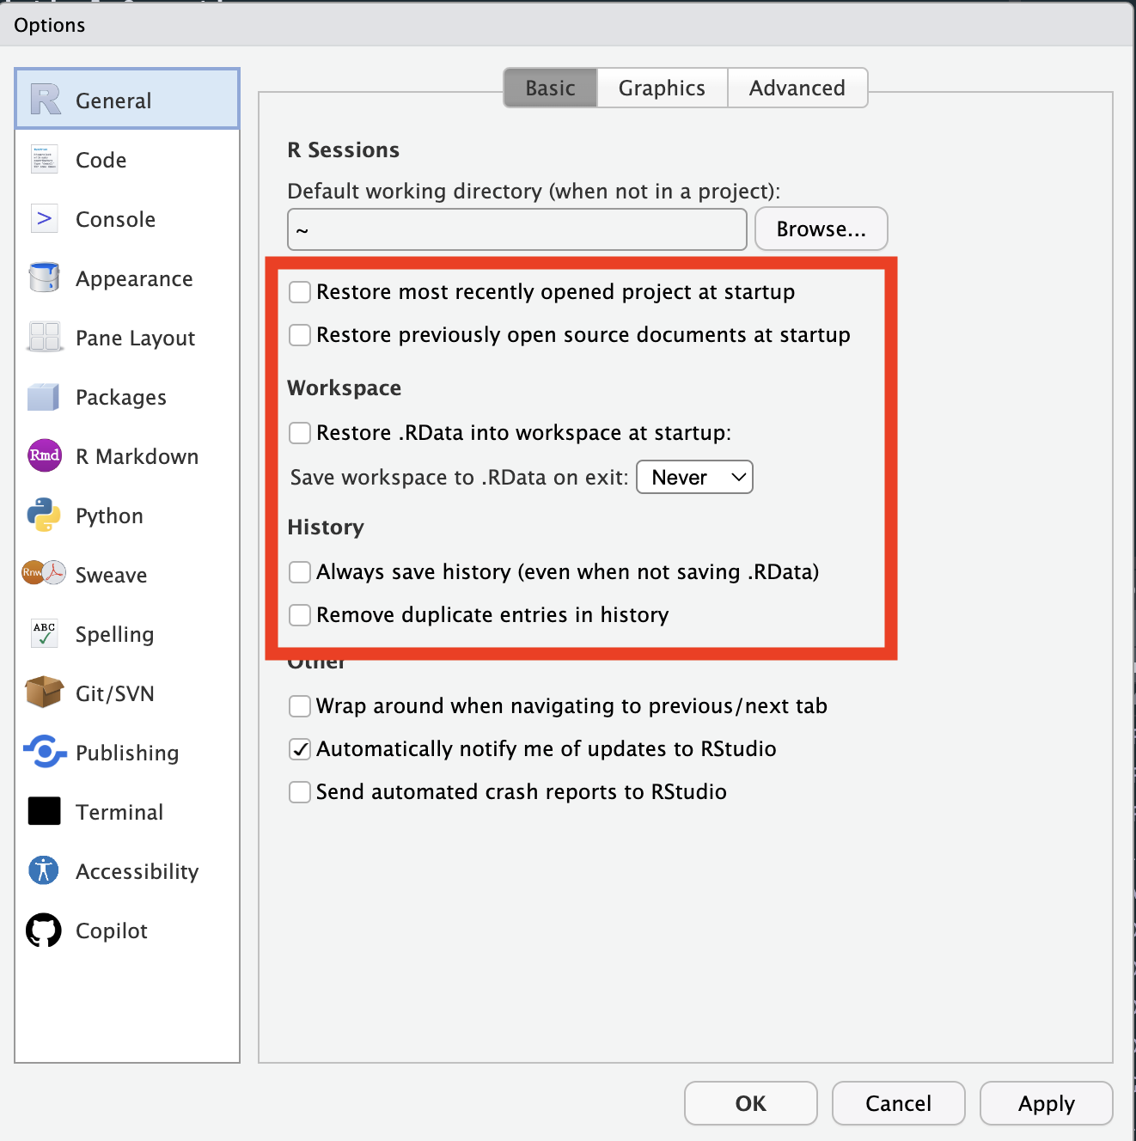
Task: Open the Python settings icon
Action: click(x=44, y=516)
